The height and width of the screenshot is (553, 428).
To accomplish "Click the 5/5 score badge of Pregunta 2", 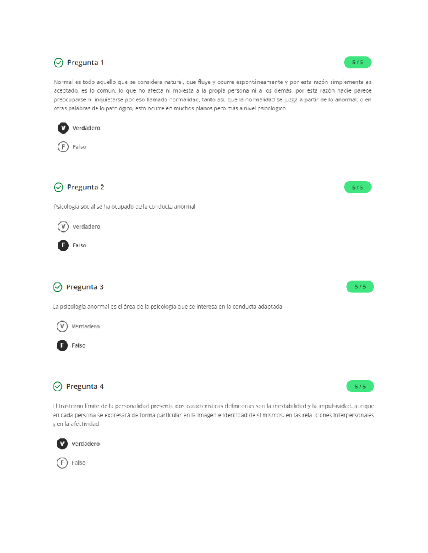I will pos(357,187).
